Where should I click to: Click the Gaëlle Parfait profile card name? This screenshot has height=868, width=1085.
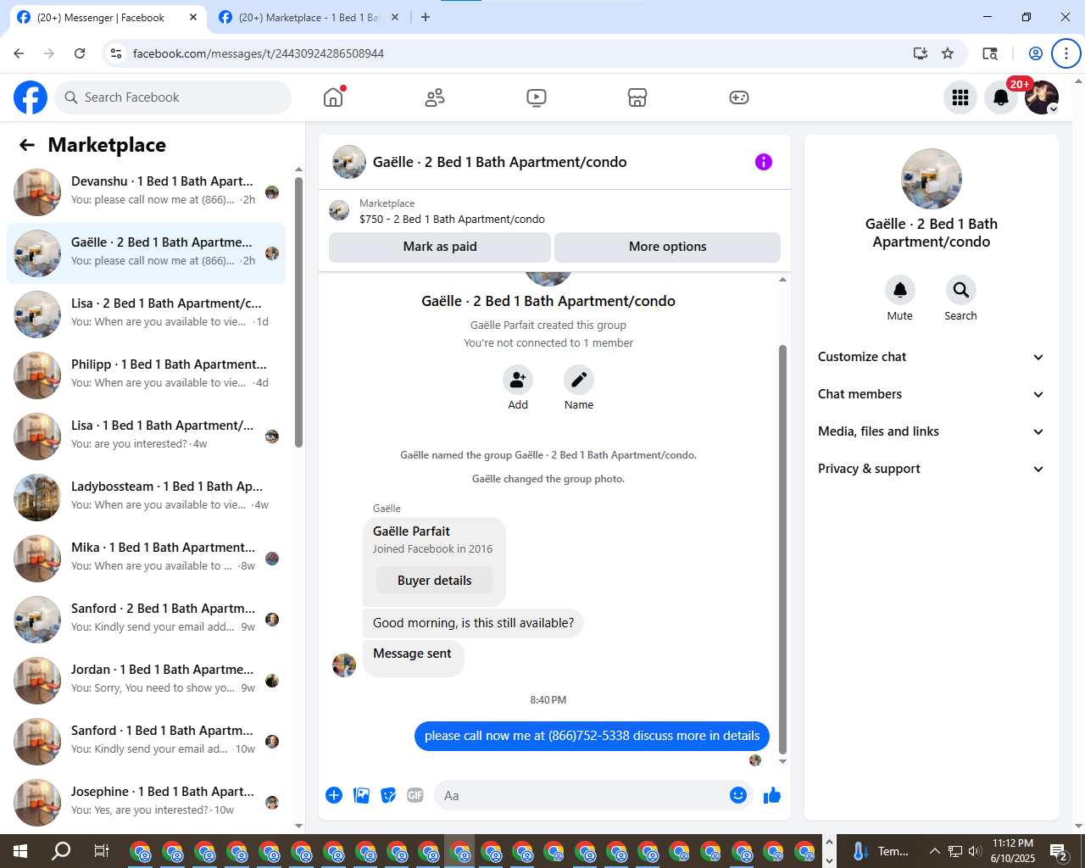coord(411,531)
